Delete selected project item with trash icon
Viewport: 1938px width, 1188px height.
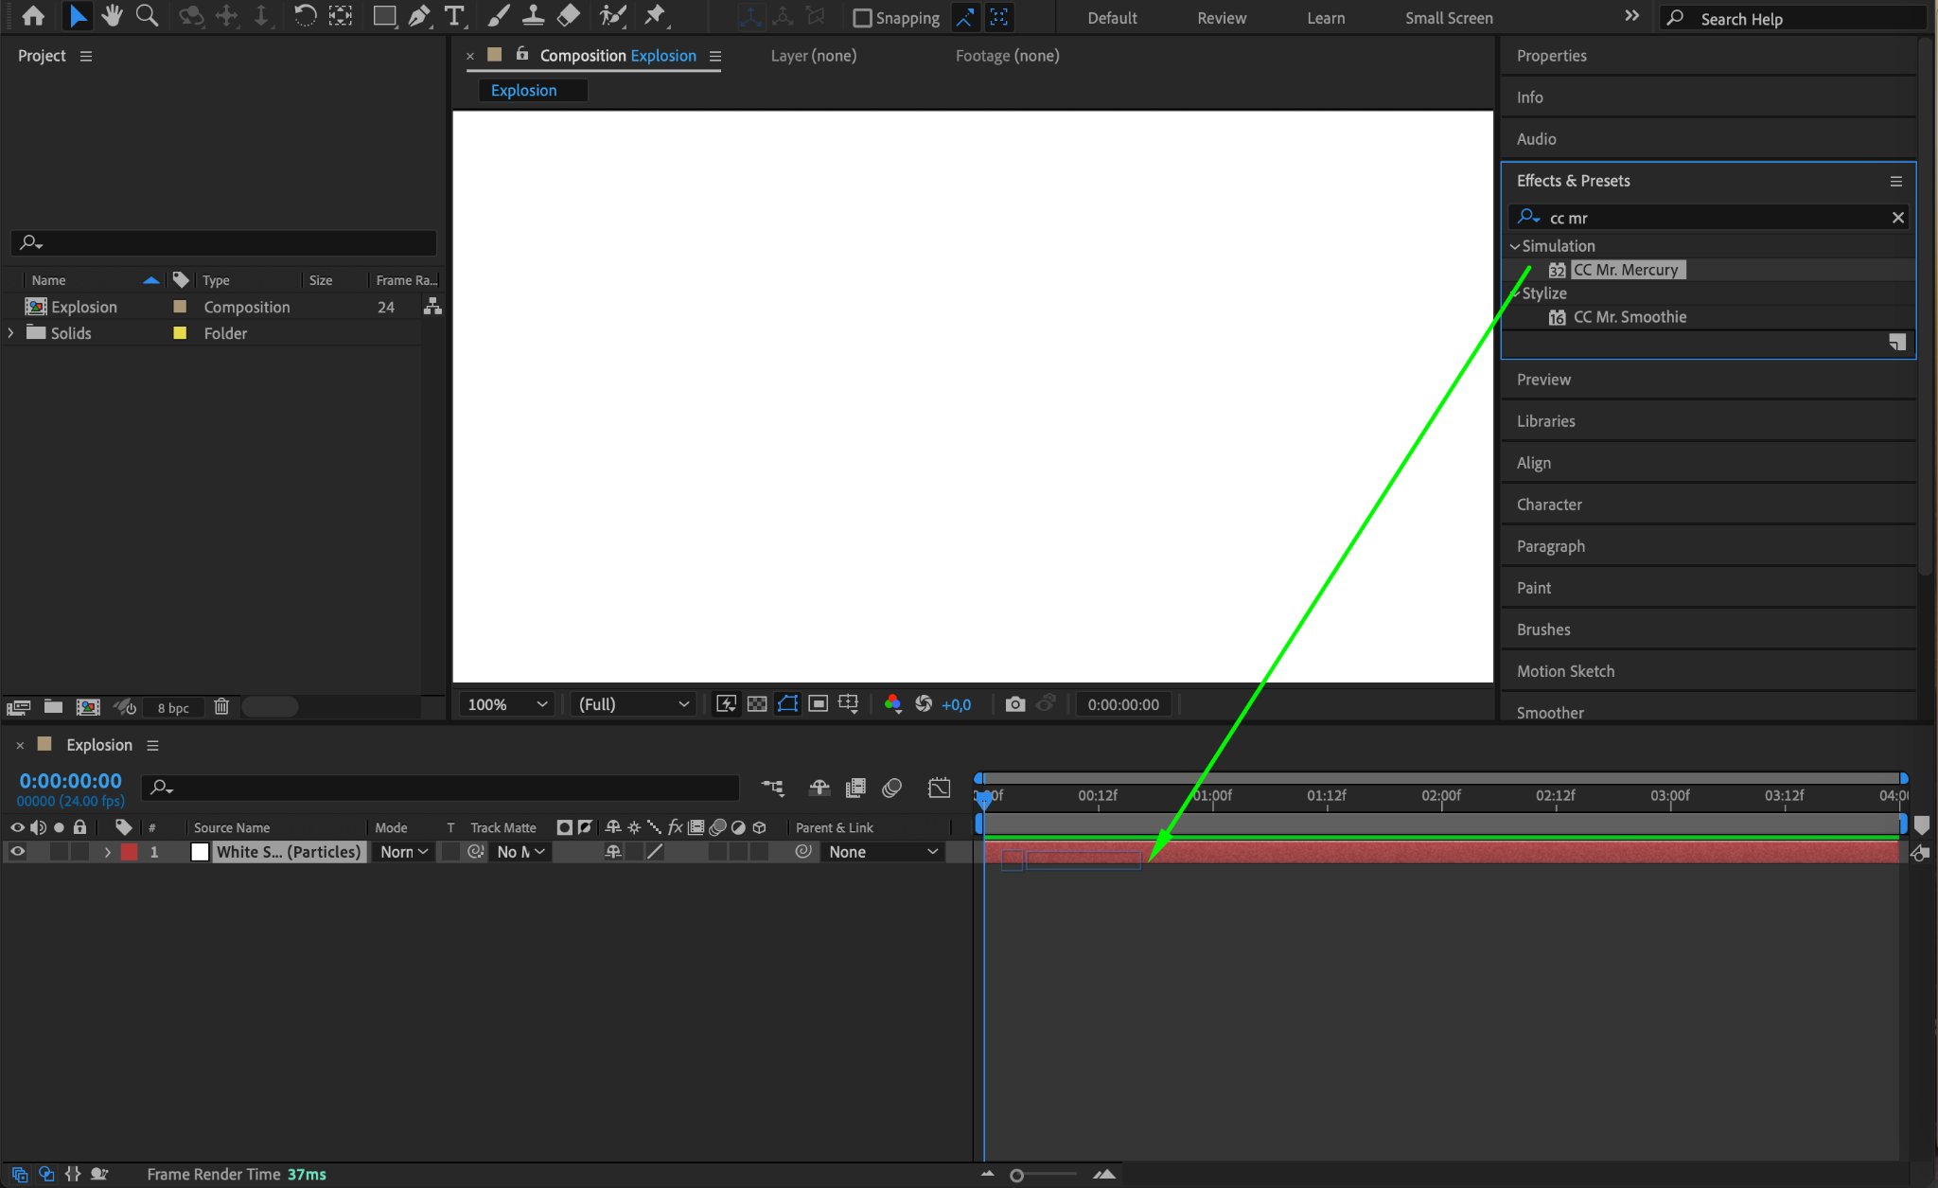221,707
